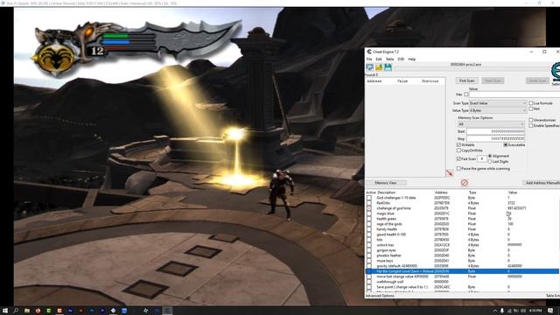Open the File menu
Viewport: 560px width, 315px height.
coord(369,59)
